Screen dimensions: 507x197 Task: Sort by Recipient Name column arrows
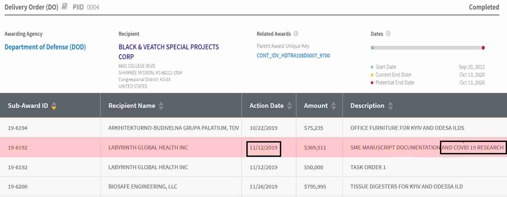point(161,106)
